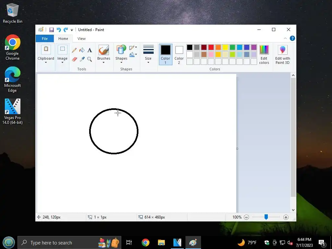Open Chrome from the taskbar

coord(146,243)
